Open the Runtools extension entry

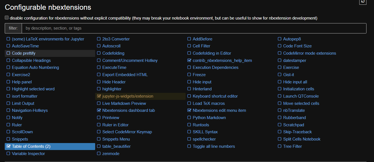tap(201, 125)
